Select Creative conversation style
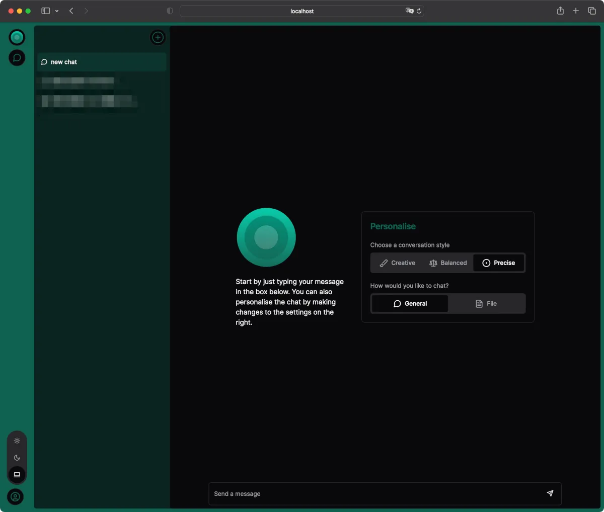604x512 pixels. tap(398, 263)
